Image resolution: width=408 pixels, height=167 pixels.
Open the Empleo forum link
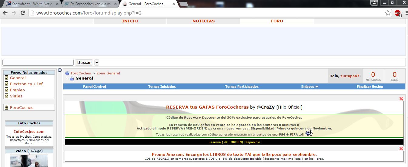[17, 90]
